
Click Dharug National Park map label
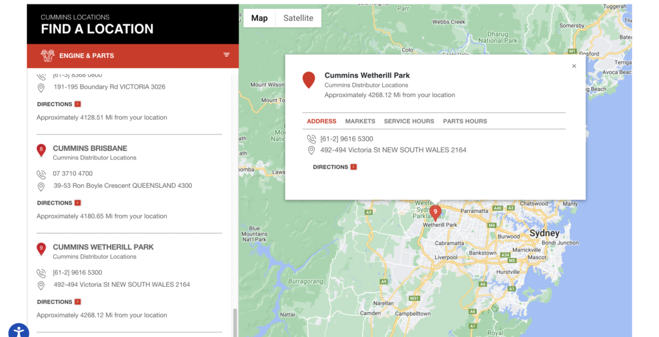click(x=498, y=37)
